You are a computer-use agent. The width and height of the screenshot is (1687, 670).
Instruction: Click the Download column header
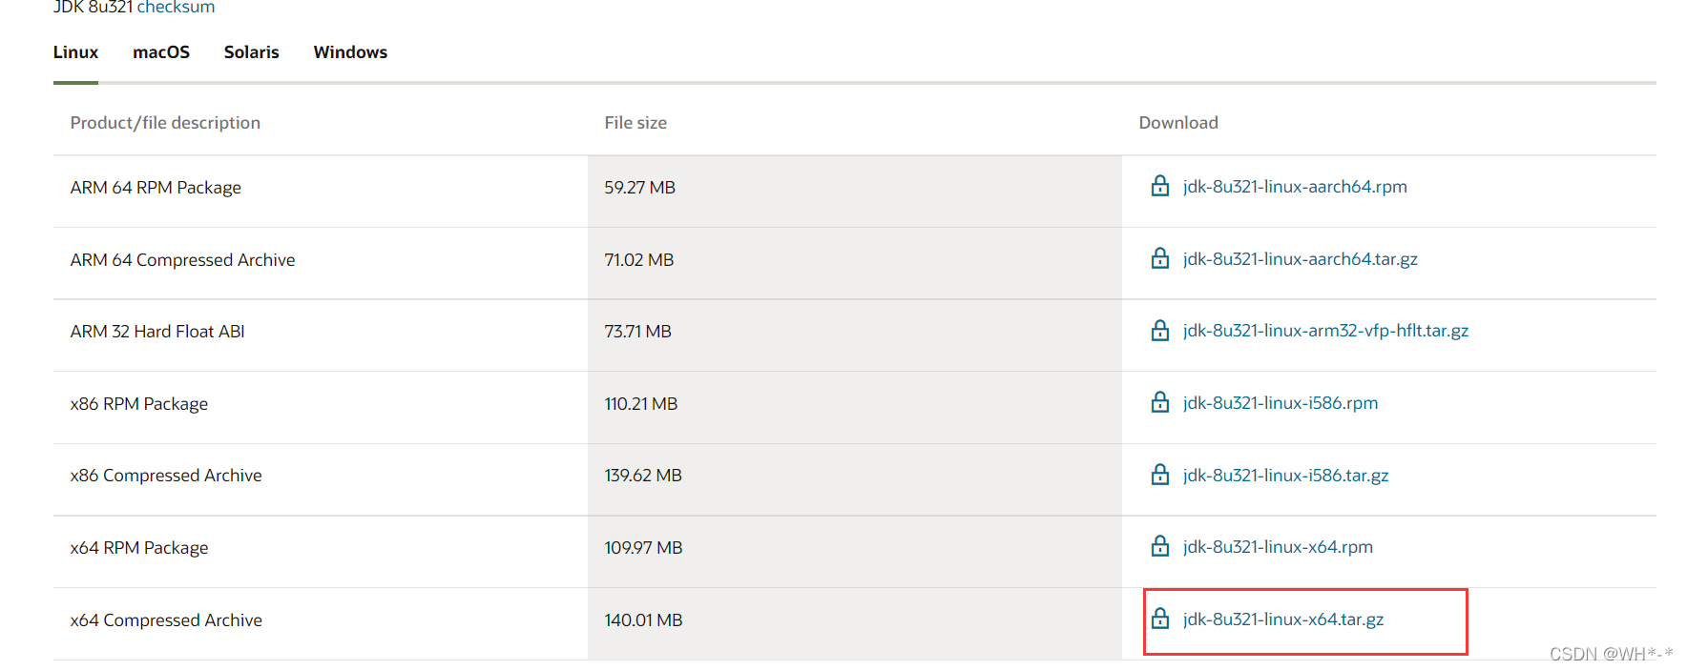click(x=1178, y=123)
